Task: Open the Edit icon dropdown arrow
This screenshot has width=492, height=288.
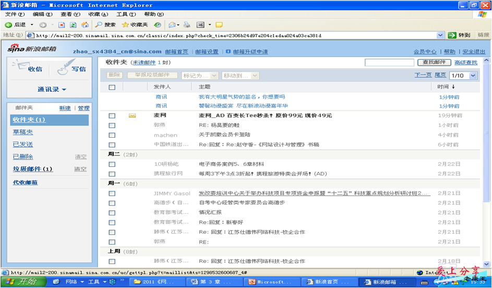Action: pos(209,25)
